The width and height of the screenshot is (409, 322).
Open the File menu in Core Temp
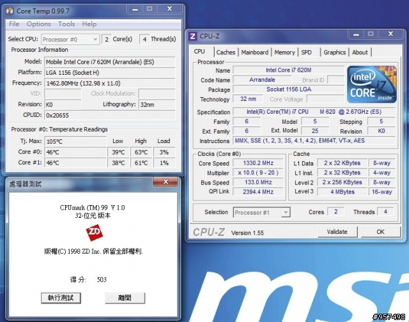pos(14,24)
